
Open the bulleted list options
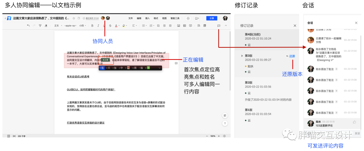coord(144,26)
